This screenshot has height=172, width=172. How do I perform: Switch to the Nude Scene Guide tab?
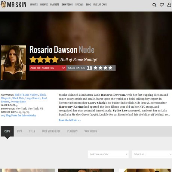tap(51, 131)
